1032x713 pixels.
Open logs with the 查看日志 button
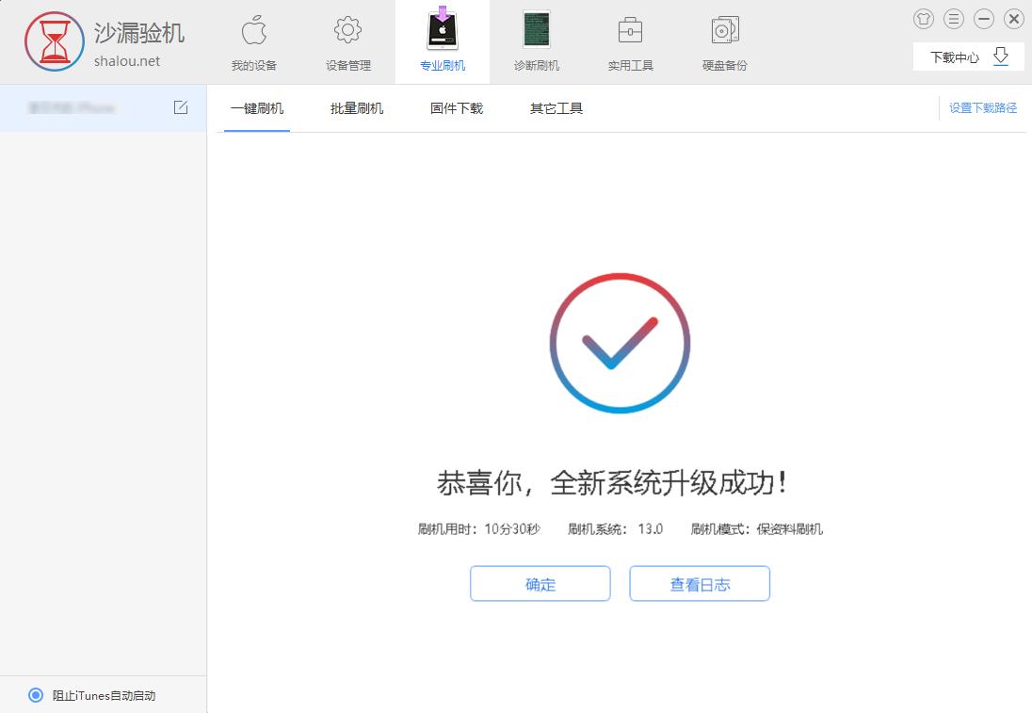(x=700, y=583)
